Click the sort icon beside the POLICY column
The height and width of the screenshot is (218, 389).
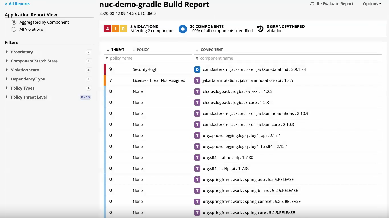pyautogui.click(x=134, y=50)
